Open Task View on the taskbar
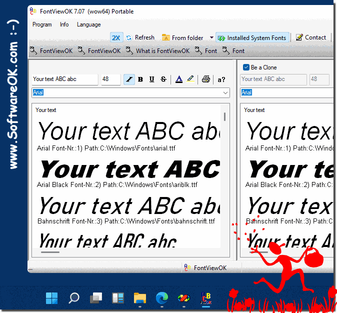This screenshot has width=337, height=313. tap(96, 298)
